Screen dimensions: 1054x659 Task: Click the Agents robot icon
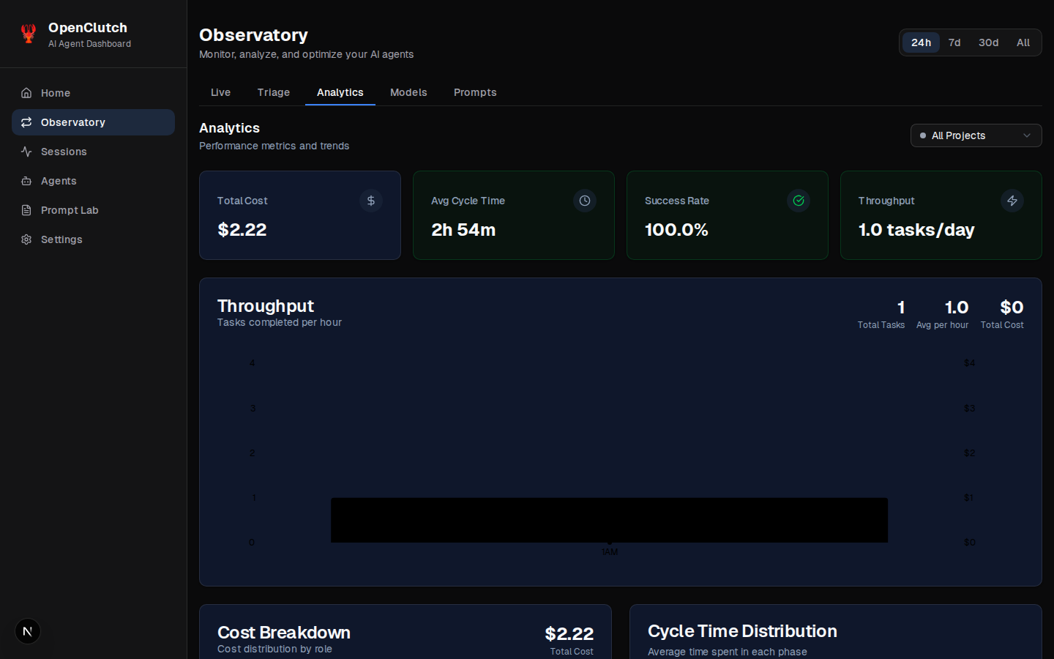coord(26,181)
